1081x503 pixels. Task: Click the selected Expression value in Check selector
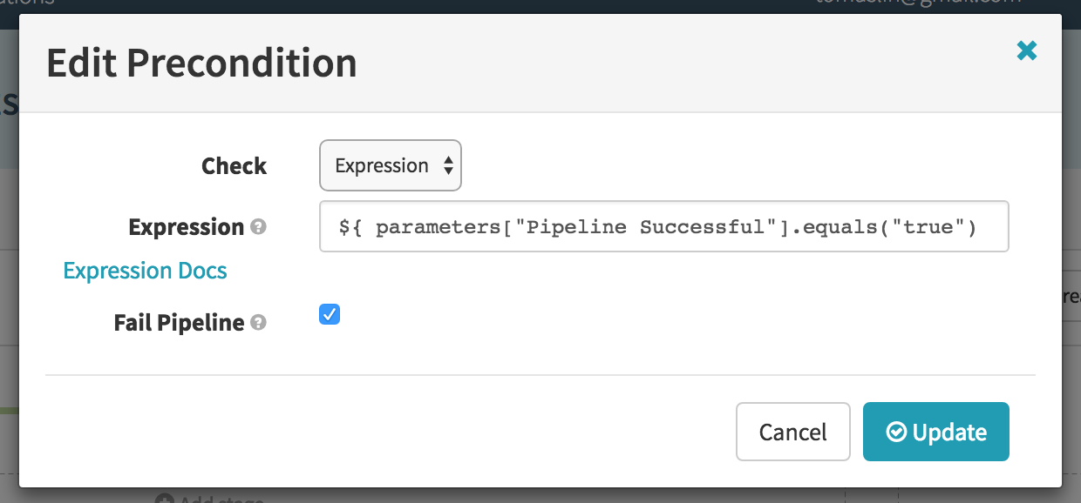click(x=382, y=165)
